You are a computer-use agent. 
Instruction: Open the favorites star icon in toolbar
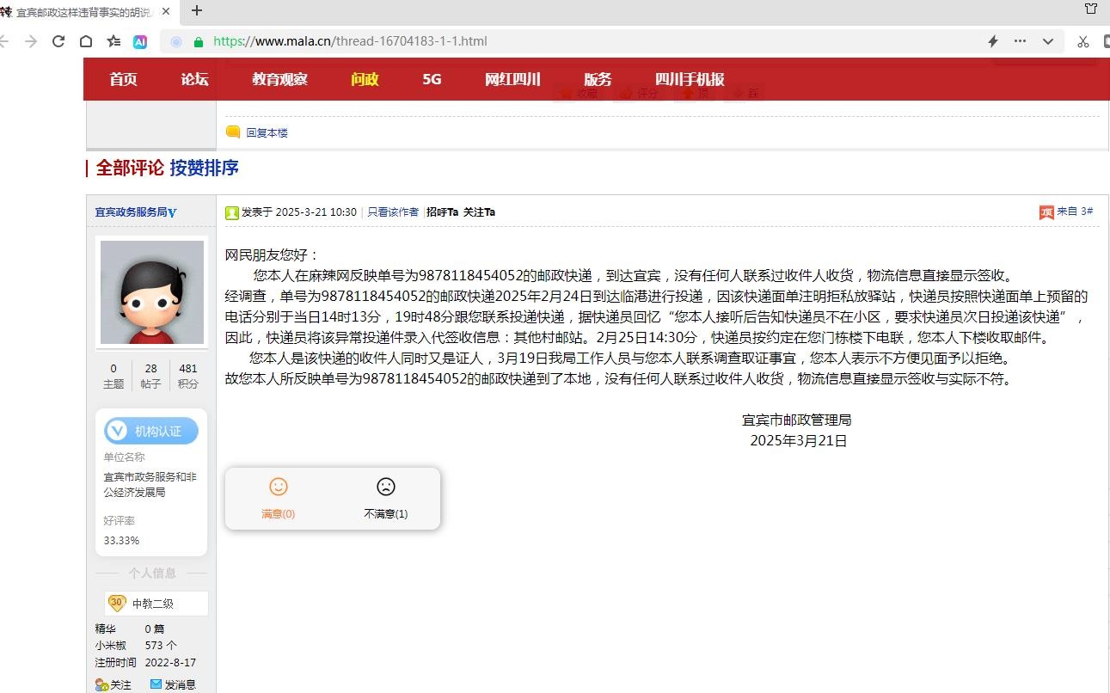(x=113, y=41)
